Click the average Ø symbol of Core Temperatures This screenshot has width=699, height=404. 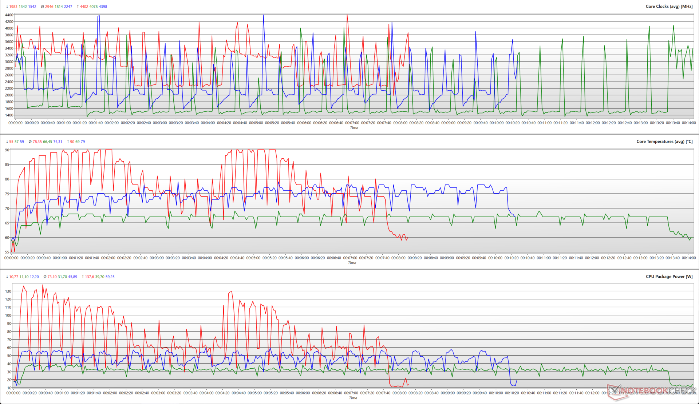30,142
